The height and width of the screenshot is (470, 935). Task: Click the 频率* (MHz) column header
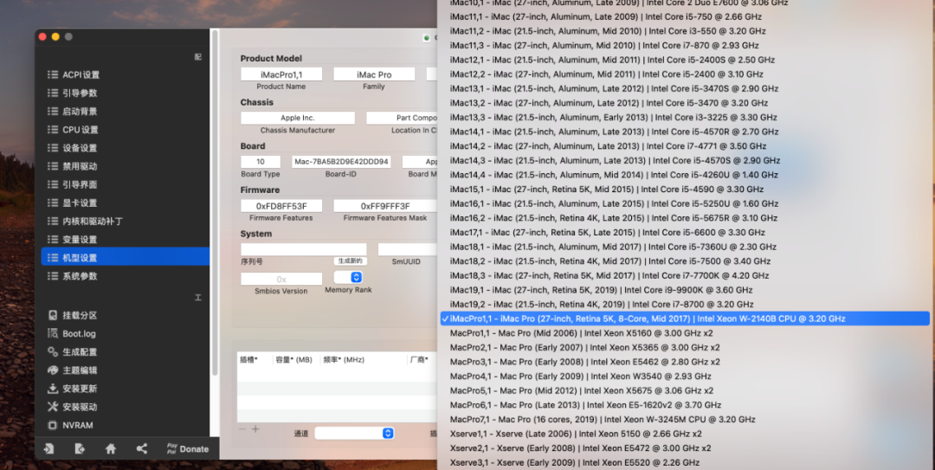[344, 360]
